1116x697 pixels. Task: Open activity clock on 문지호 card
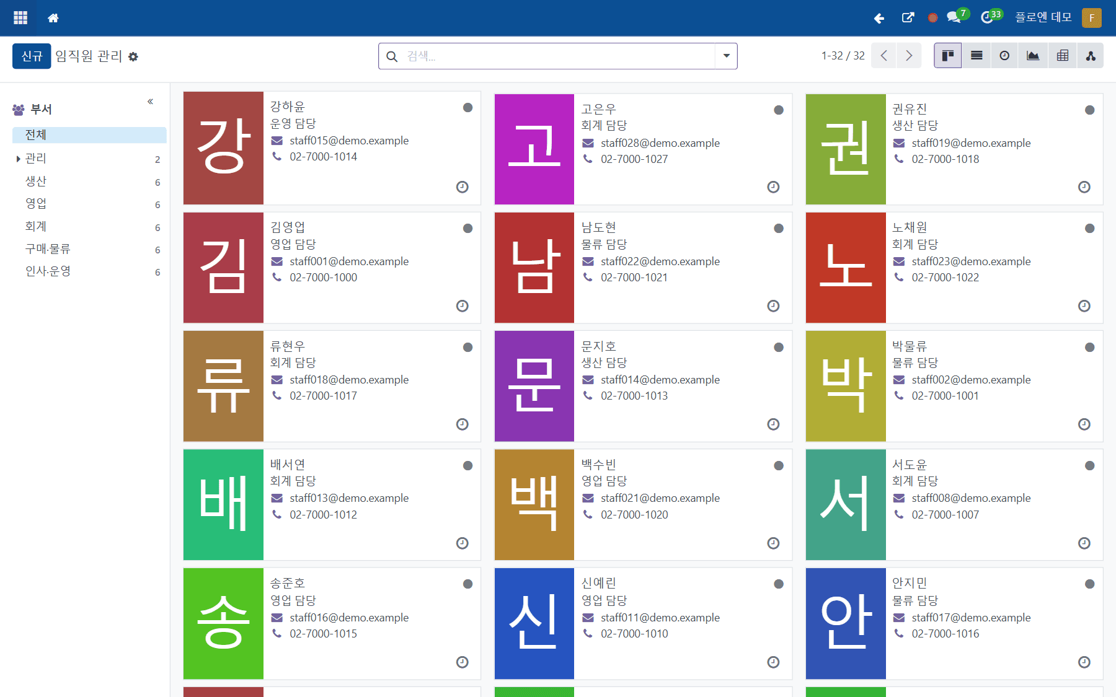pos(773,424)
